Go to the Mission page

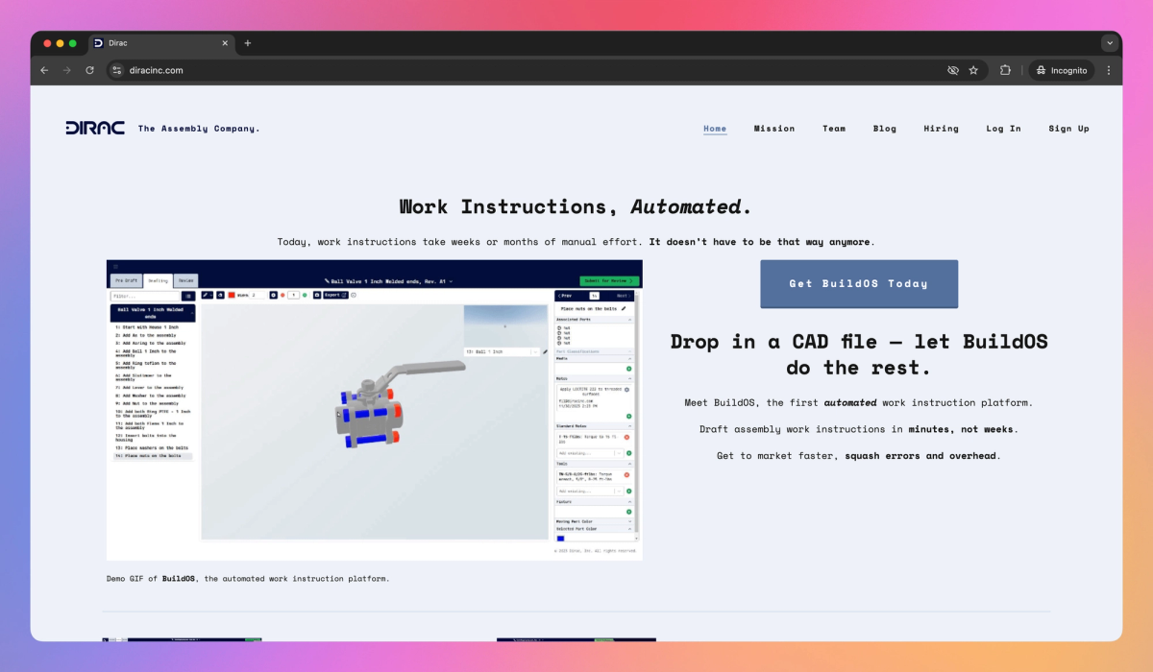774,129
